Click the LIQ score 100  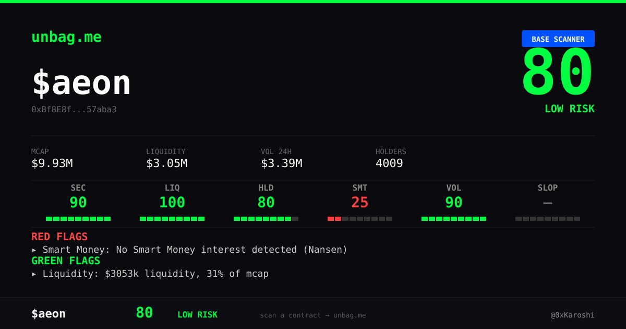pyautogui.click(x=172, y=203)
